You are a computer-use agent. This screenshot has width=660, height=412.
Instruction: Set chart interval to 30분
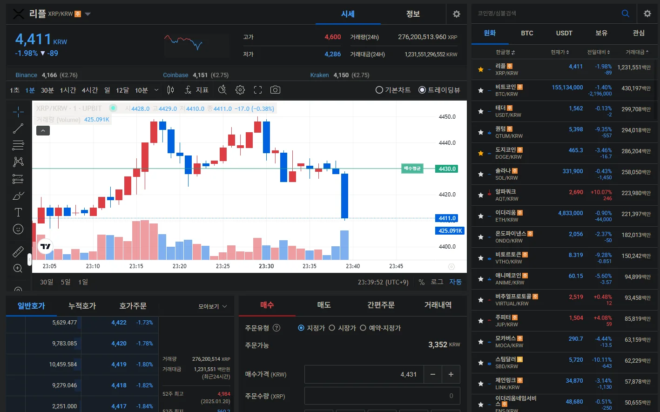47,90
